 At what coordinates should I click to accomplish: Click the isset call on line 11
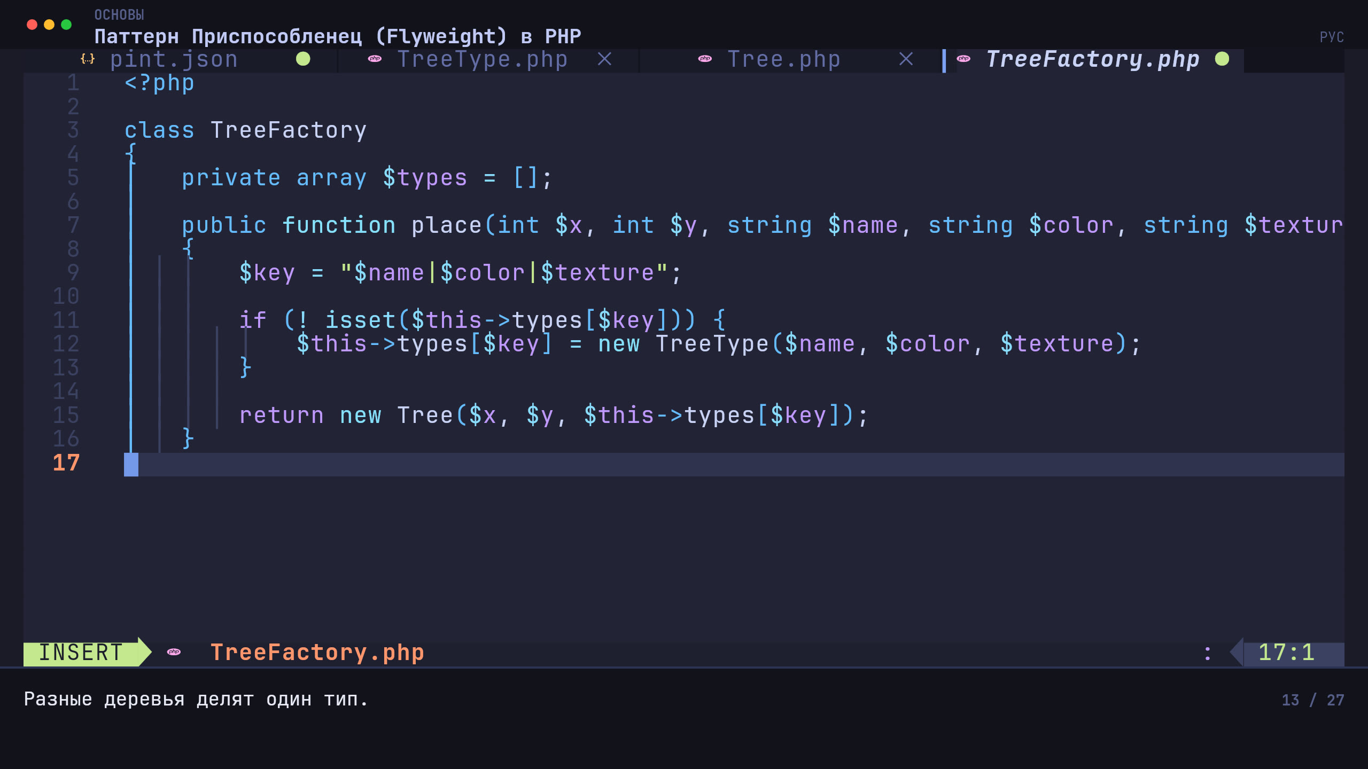[x=360, y=320]
